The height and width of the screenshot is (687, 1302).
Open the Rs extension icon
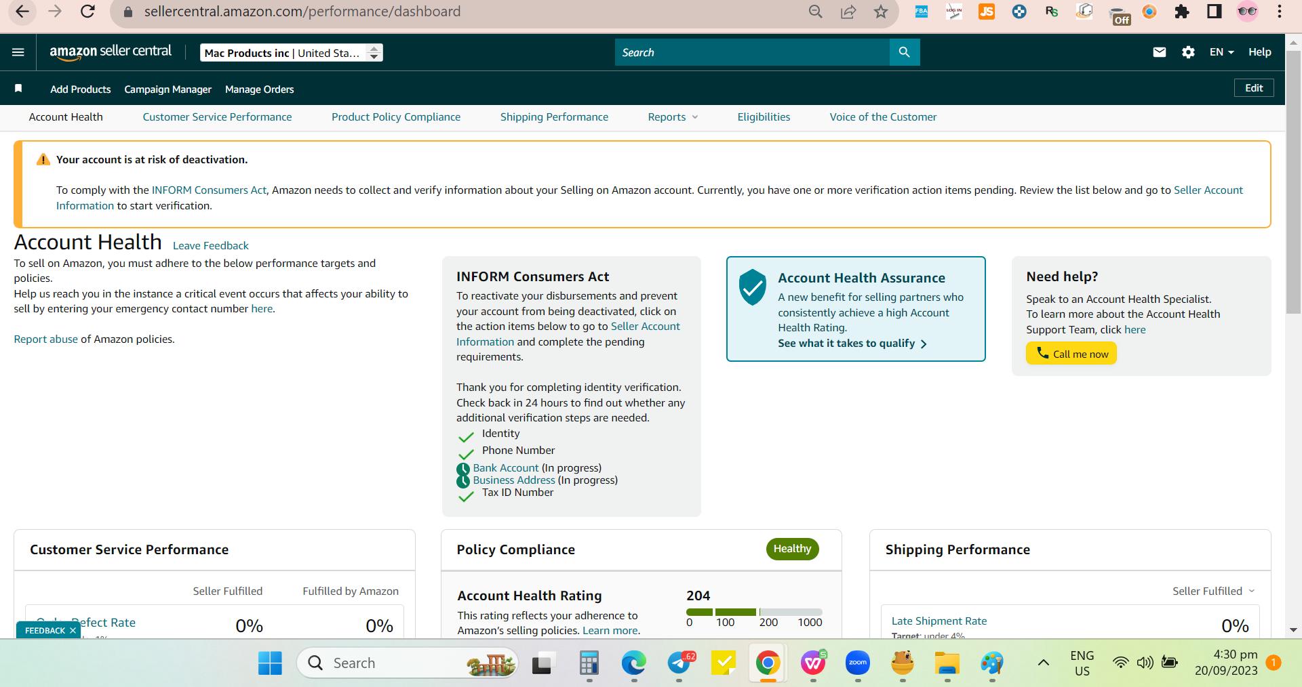point(1052,12)
